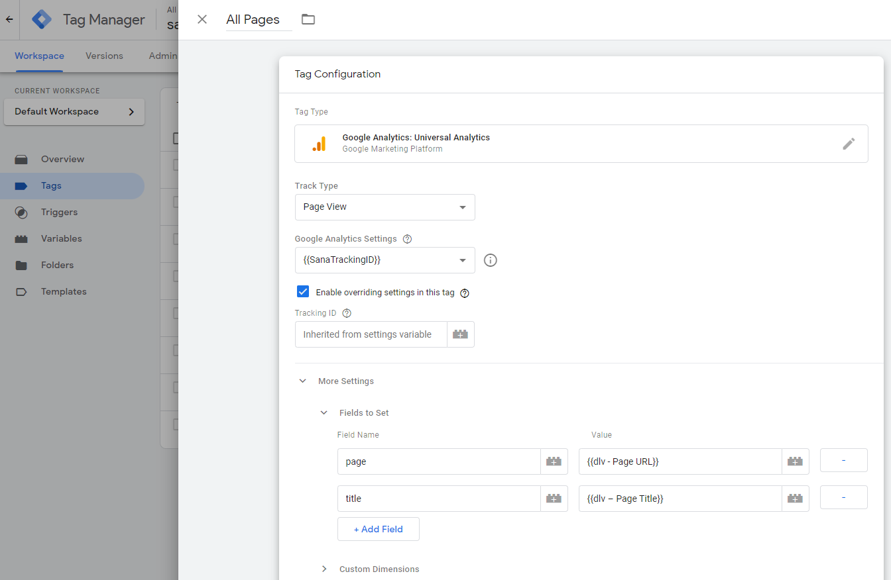The height and width of the screenshot is (580, 891).
Task: Switch to Versions tab
Action: 104,56
